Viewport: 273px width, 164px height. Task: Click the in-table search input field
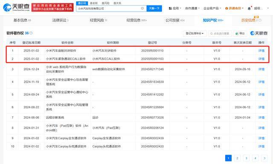click(x=220, y=33)
